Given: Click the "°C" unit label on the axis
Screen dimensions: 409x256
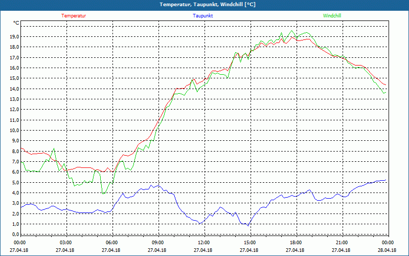Looking at the screenshot, I should [x=16, y=23].
